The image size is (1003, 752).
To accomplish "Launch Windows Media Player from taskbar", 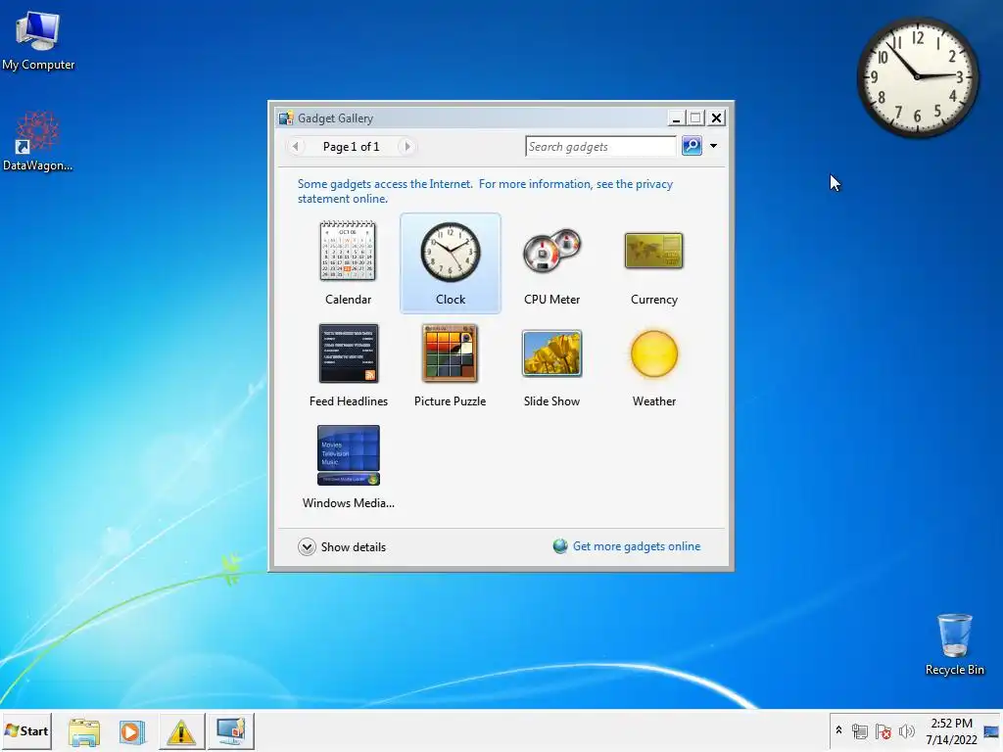I will [132, 731].
